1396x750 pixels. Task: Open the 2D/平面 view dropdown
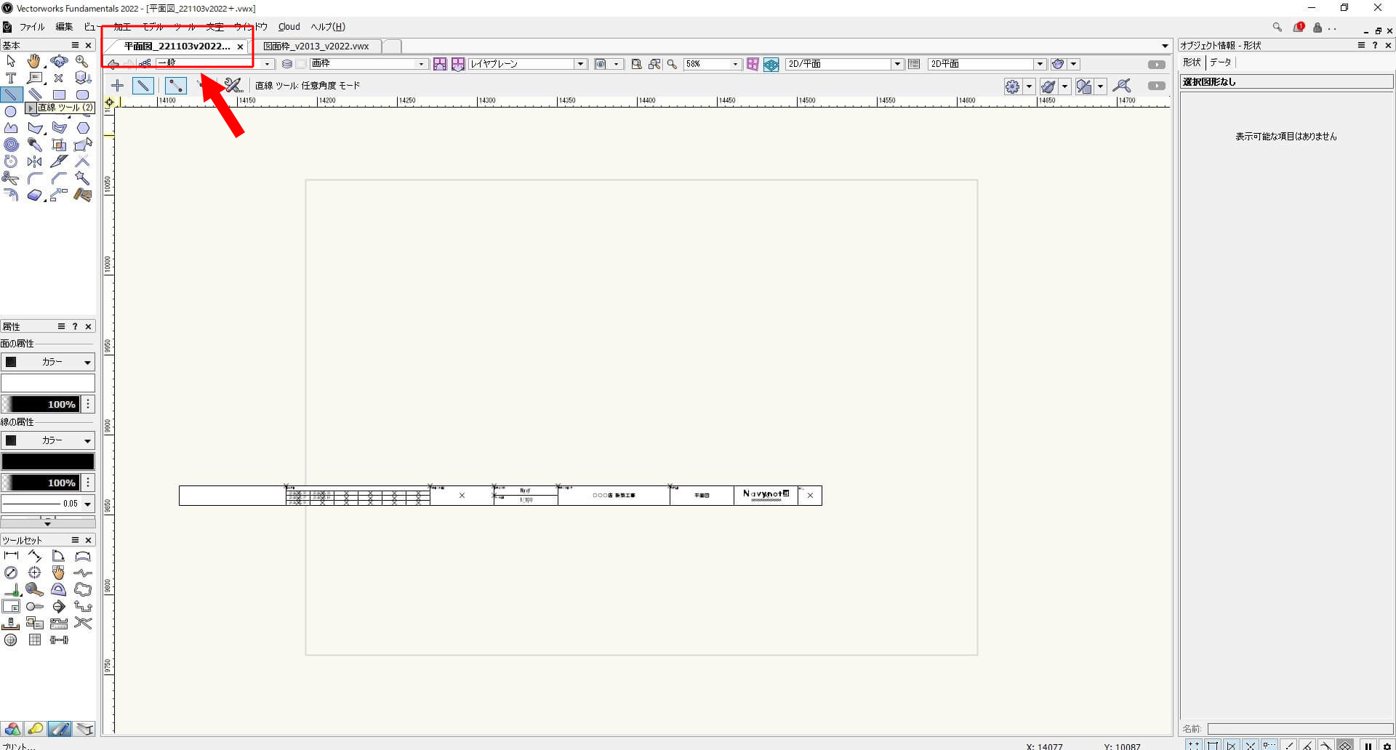point(844,64)
